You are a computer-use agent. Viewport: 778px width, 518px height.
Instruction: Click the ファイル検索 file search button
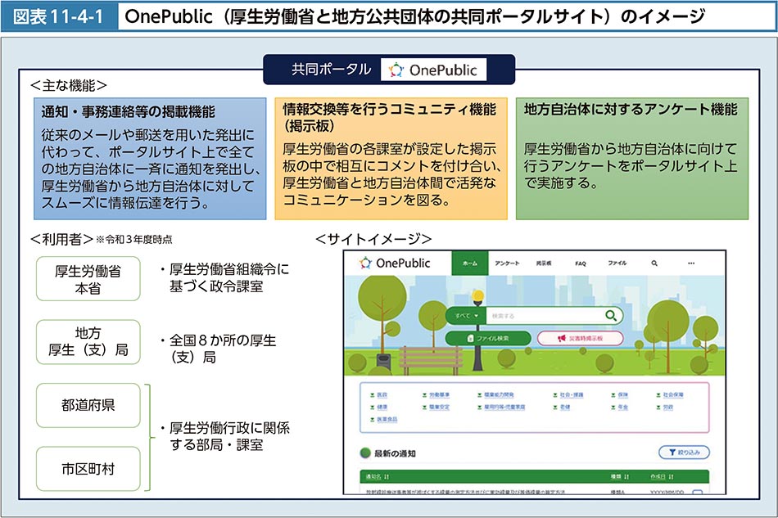486,338
